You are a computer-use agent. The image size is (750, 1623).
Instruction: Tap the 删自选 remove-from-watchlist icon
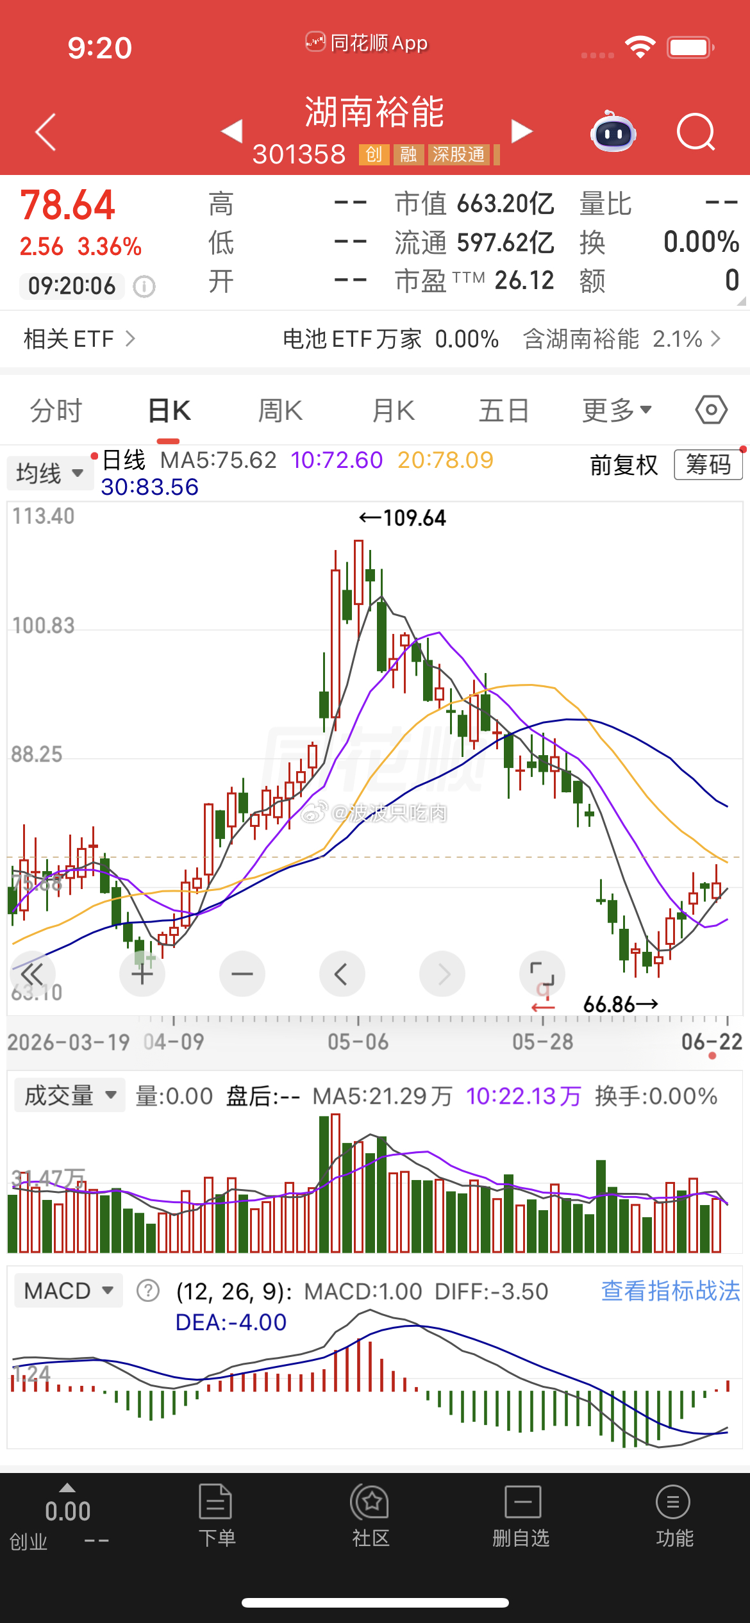point(521,1516)
